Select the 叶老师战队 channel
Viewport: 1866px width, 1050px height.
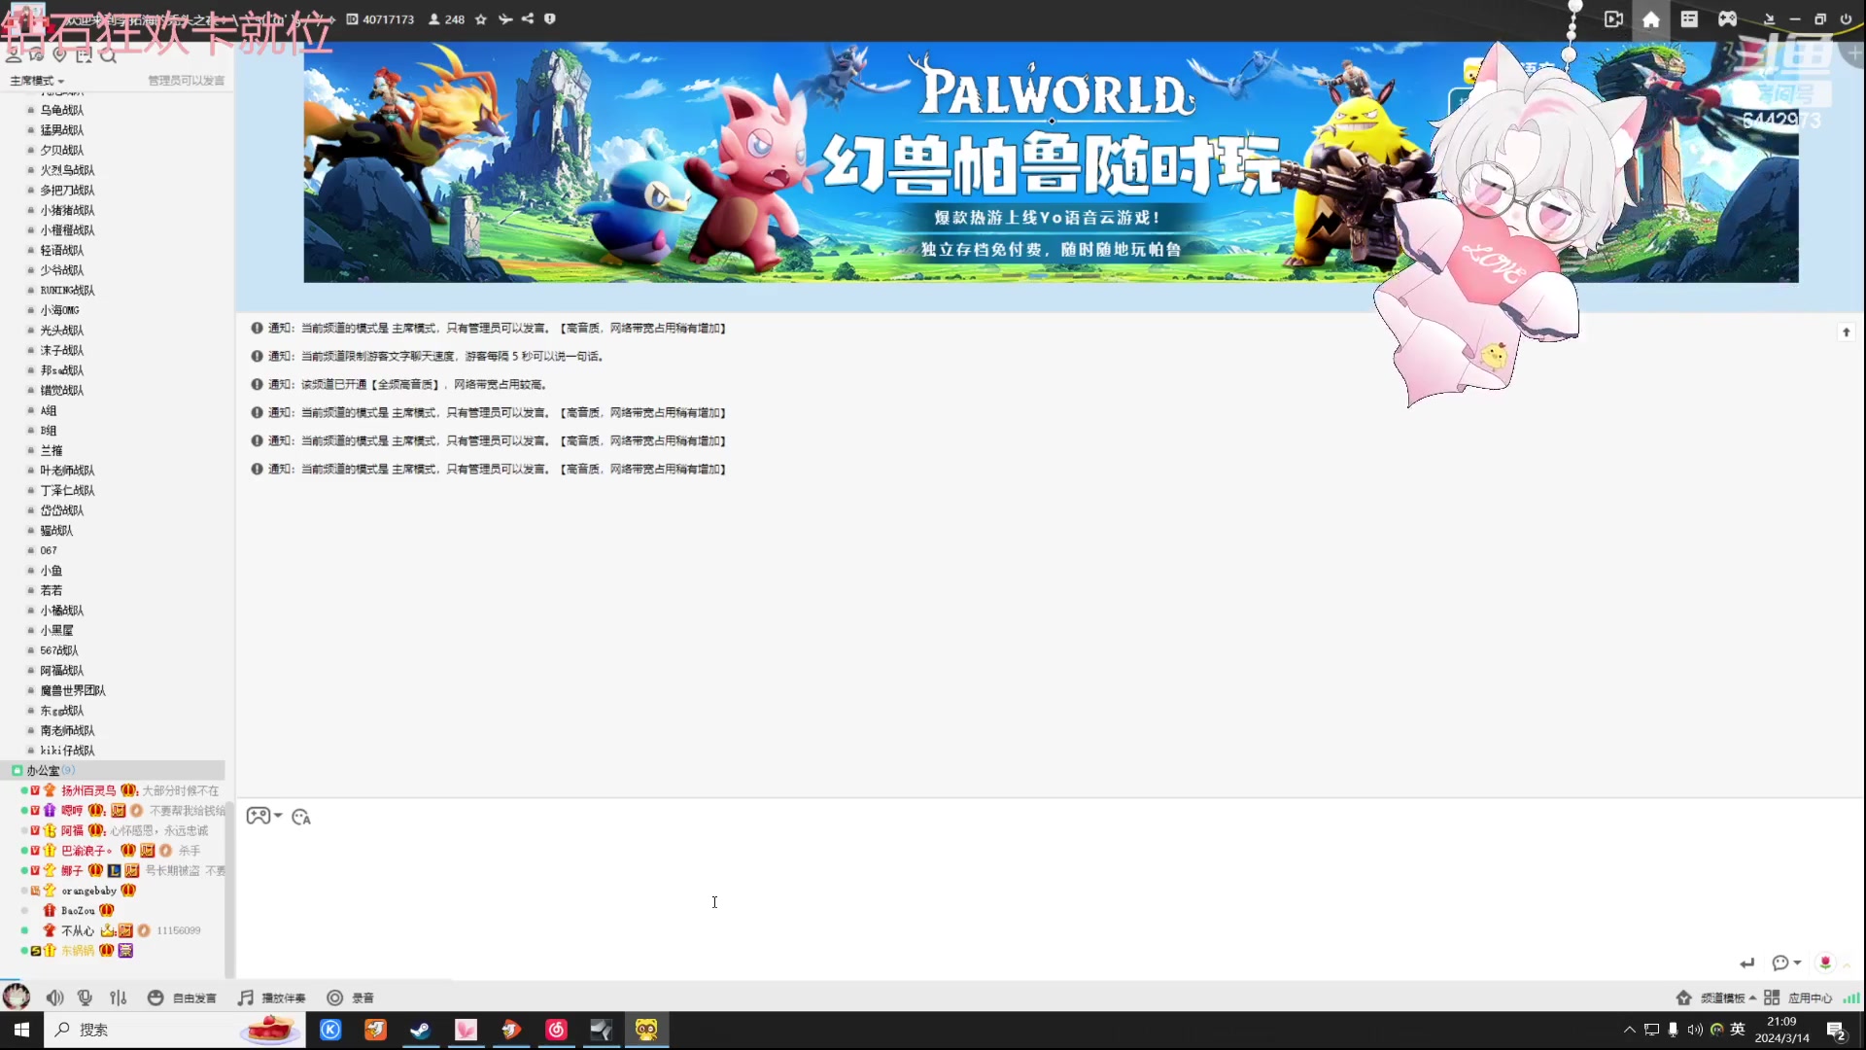coord(67,471)
